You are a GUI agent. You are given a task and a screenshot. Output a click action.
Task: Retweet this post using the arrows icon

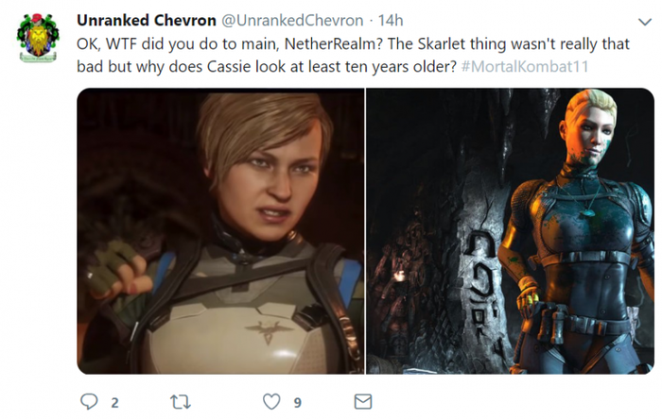pyautogui.click(x=179, y=401)
